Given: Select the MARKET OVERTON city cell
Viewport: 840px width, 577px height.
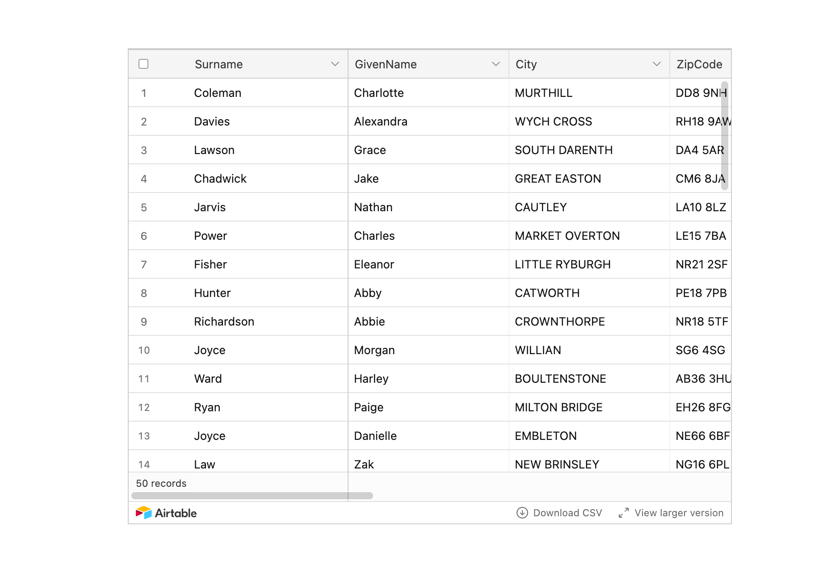Looking at the screenshot, I should pyautogui.click(x=567, y=236).
